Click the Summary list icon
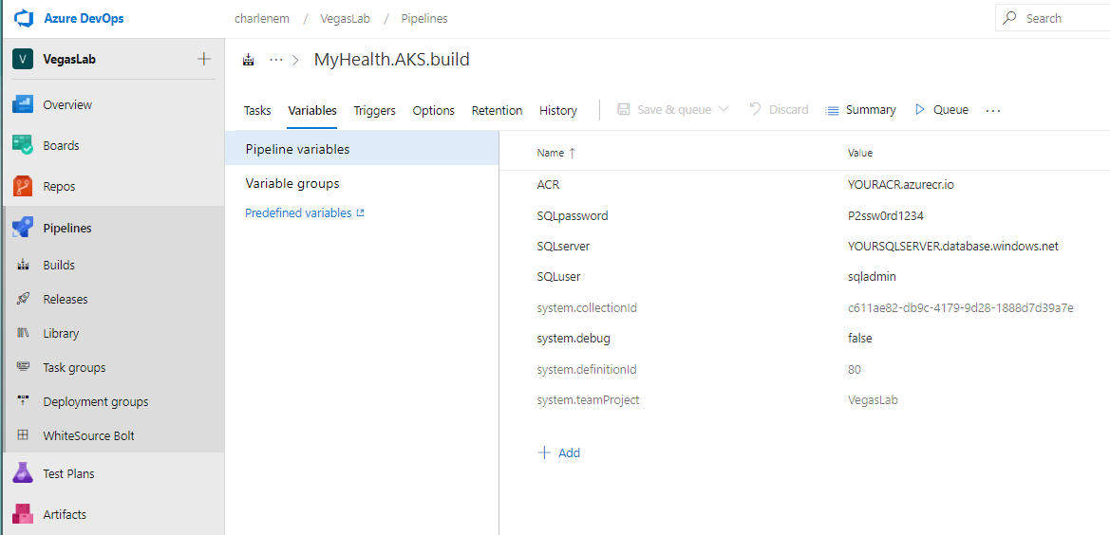Image resolution: width=1110 pixels, height=535 pixels. click(x=833, y=110)
